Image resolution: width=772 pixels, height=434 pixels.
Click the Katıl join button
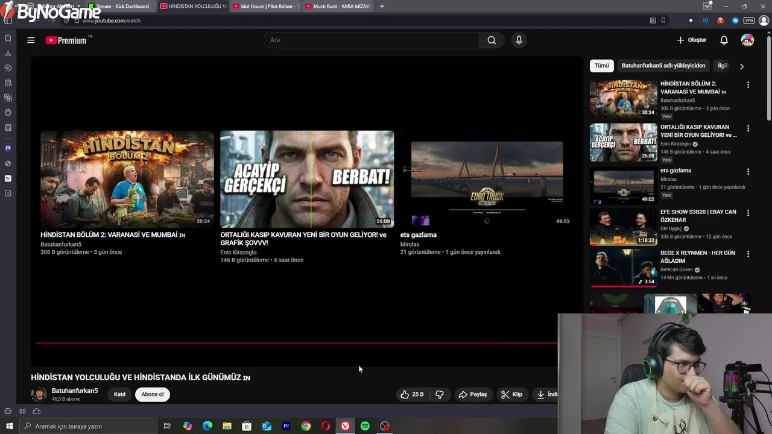coord(119,394)
